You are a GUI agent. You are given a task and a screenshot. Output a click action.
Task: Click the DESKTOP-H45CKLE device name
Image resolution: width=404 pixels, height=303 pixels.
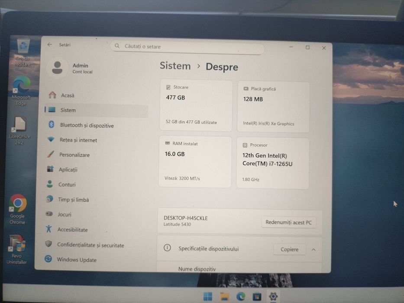tap(185, 218)
